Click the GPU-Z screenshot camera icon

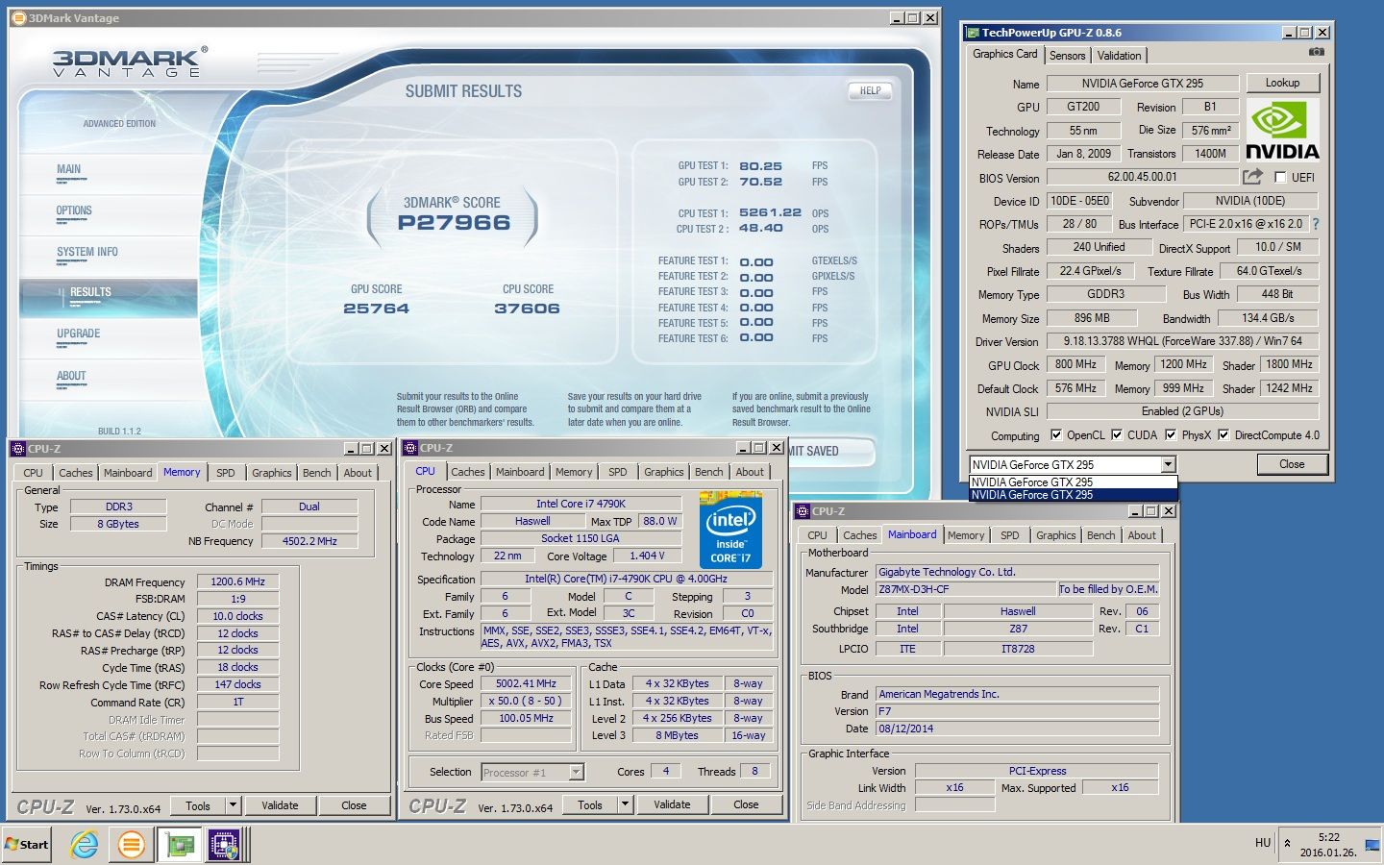point(1317,52)
